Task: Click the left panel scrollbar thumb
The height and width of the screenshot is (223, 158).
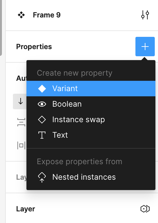Action: pos(1,28)
